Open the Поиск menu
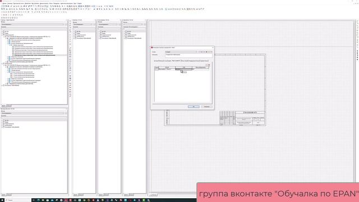The height and width of the screenshot is (202, 359). click(51, 4)
